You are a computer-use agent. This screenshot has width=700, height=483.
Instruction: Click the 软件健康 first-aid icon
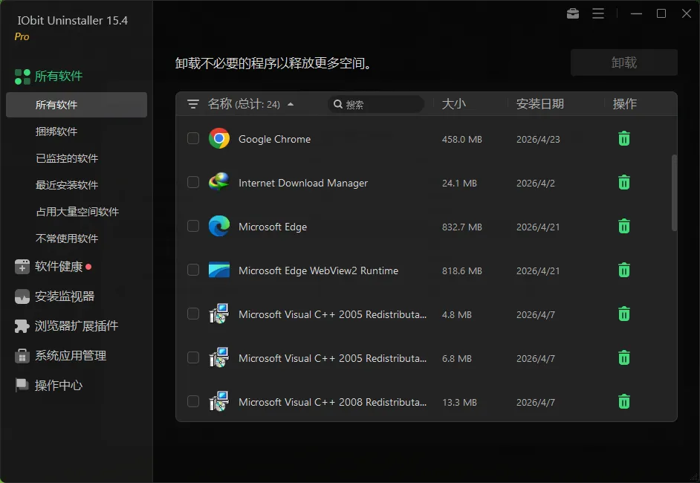22,267
